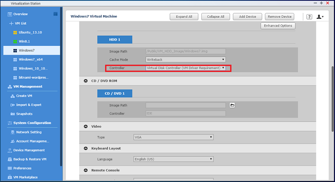335x182 pixels.
Task: Click the Overview icon in sidebar
Action: (10, 14)
